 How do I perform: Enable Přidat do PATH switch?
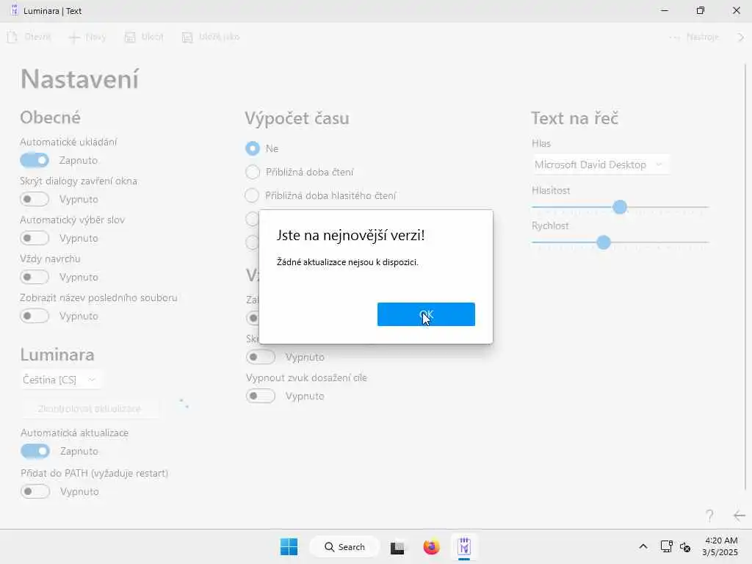(35, 491)
